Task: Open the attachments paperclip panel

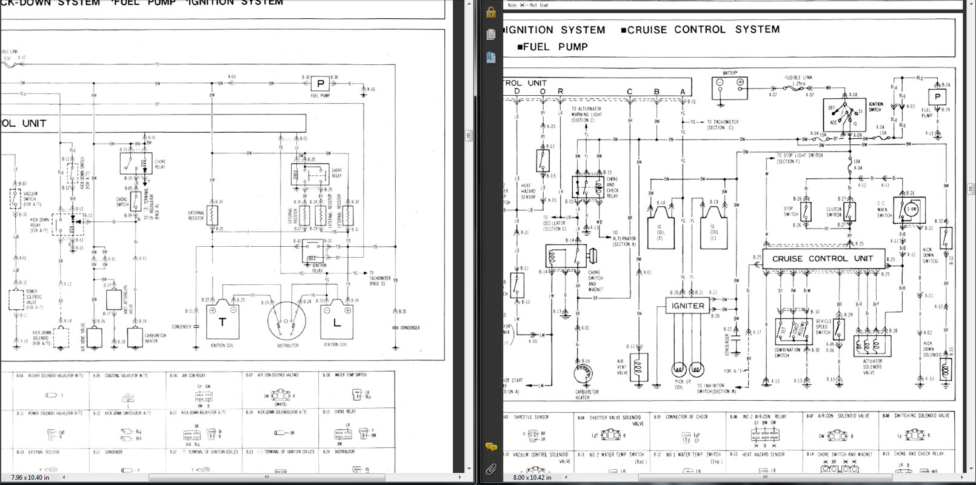Action: (x=491, y=469)
